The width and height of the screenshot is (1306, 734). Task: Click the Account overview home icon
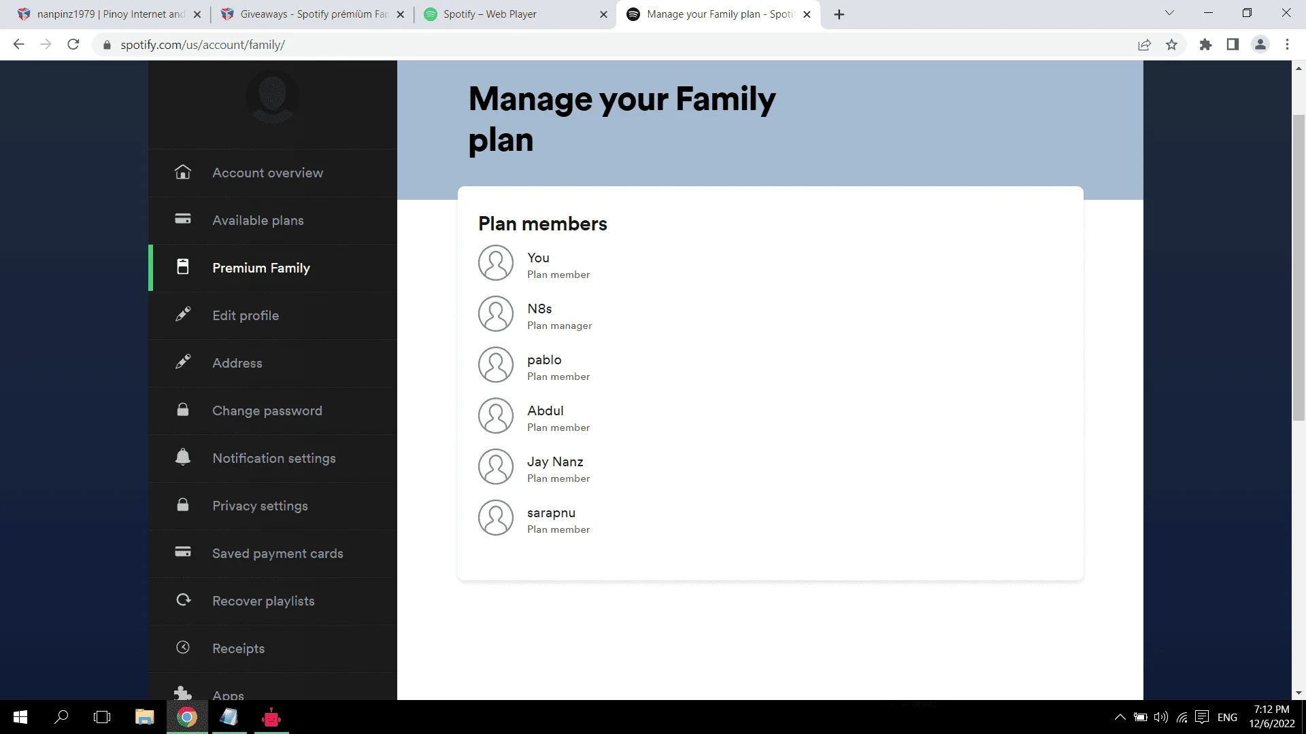183,172
